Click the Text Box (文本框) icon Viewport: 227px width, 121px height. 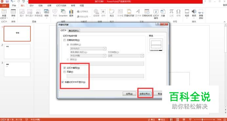point(120,11)
